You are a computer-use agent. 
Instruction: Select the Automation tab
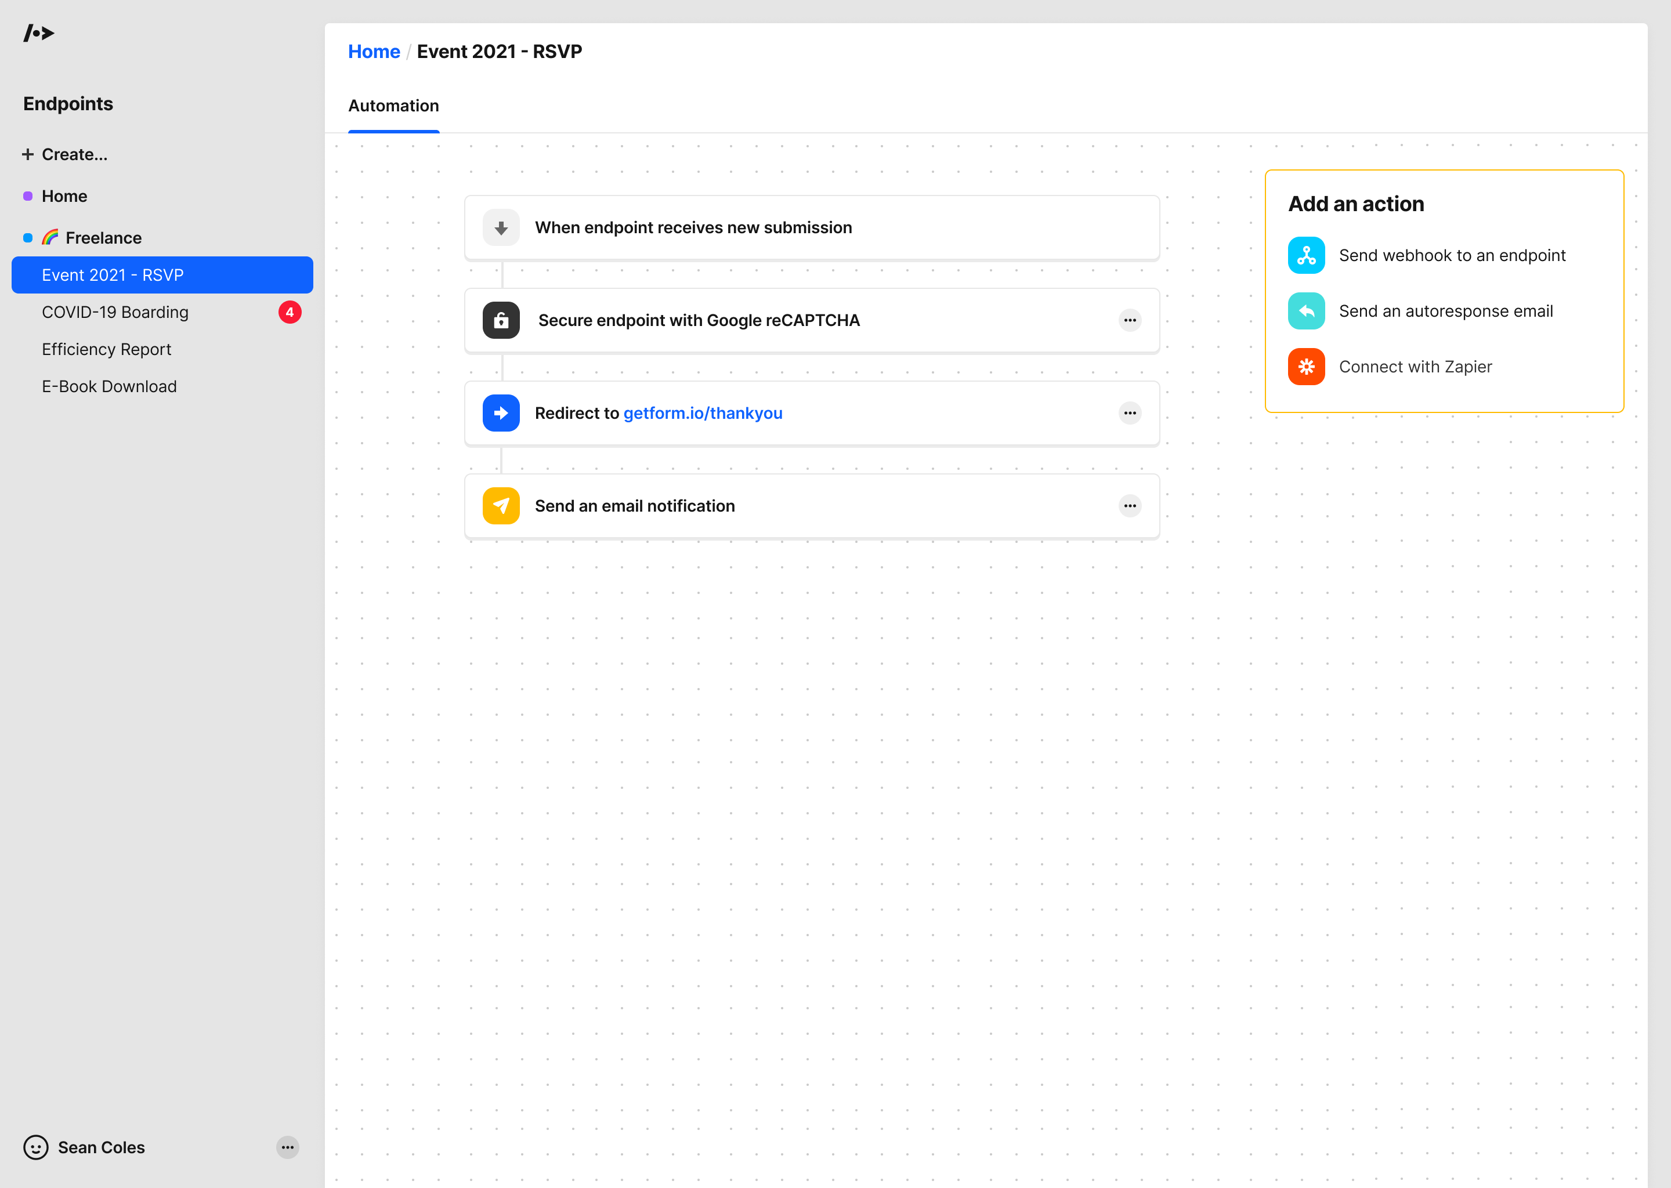click(393, 106)
